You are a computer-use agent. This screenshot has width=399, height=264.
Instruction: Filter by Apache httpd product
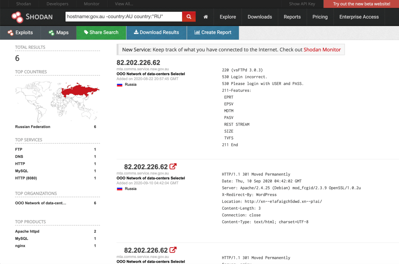tap(27, 231)
